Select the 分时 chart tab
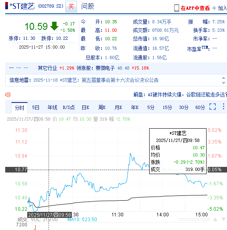This screenshot has width=227, height=230. point(20,108)
